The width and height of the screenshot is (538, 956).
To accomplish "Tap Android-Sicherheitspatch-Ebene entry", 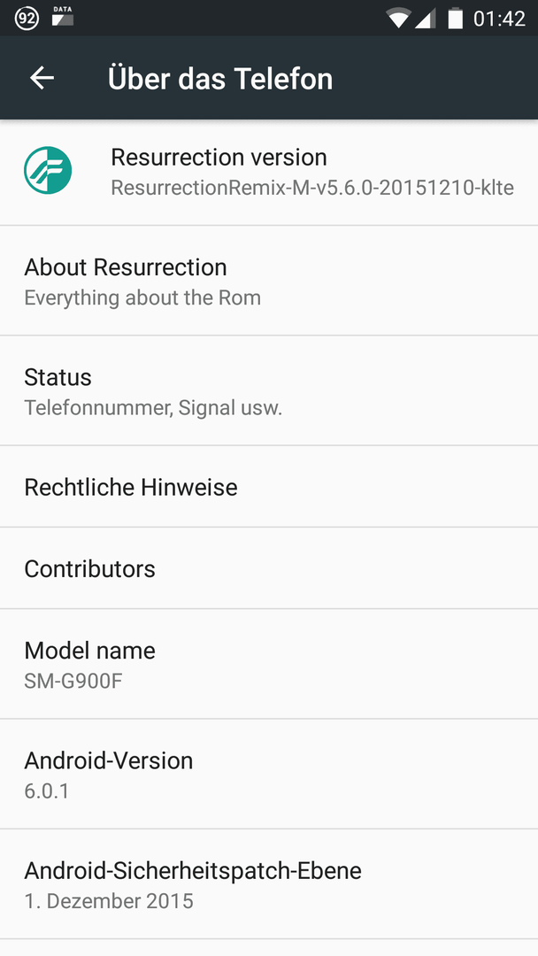I will (x=269, y=884).
